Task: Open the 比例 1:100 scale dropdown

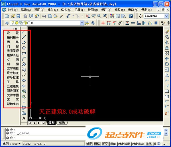Action: click(x=19, y=144)
